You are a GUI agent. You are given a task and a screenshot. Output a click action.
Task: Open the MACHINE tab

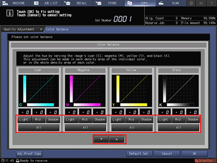pos(15,3)
